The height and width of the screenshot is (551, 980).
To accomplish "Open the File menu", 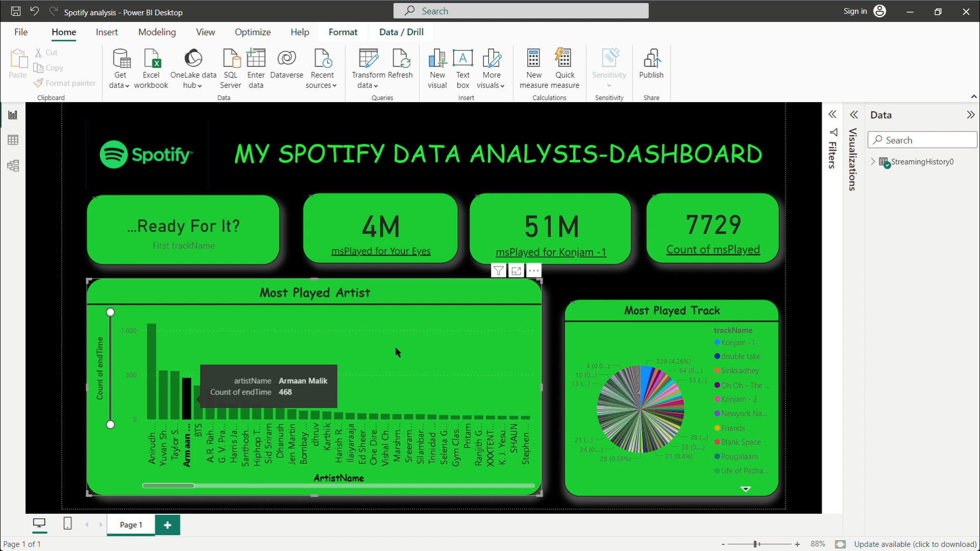I will click(21, 32).
